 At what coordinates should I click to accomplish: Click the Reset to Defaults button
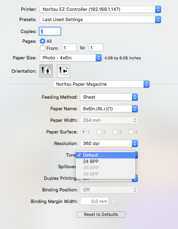tap(101, 215)
